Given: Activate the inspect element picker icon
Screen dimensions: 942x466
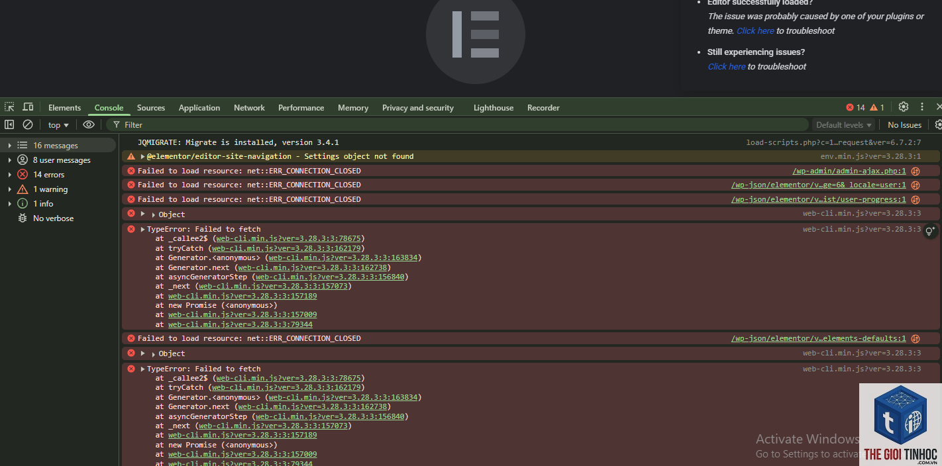Looking at the screenshot, I should [9, 107].
